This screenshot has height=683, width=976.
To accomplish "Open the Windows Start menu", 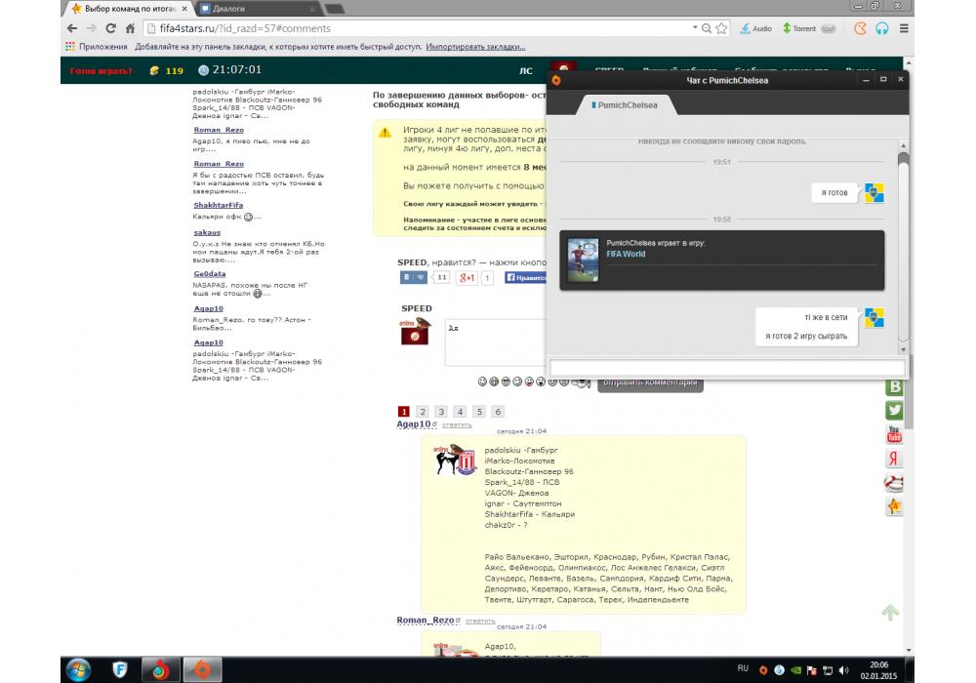I will click(x=77, y=668).
